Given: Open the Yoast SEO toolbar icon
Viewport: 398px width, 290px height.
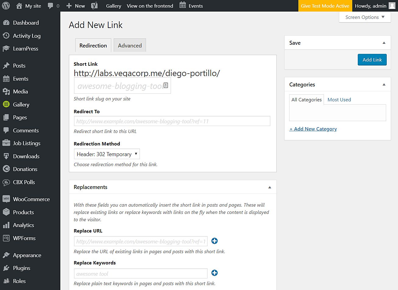Looking at the screenshot, I should click(x=94, y=6).
